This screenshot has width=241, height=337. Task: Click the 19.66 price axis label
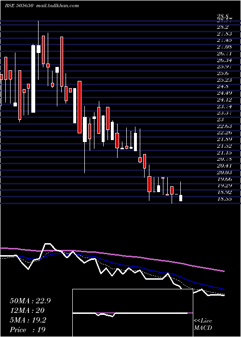coord(224,179)
